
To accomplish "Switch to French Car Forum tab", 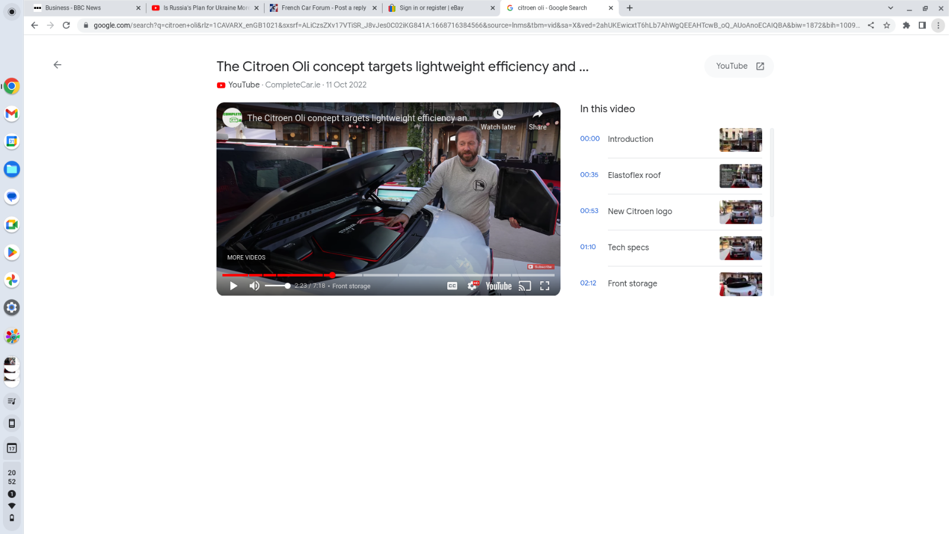I will (x=323, y=8).
